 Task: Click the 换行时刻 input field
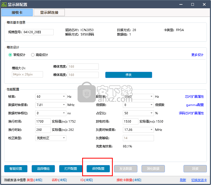[43, 130]
